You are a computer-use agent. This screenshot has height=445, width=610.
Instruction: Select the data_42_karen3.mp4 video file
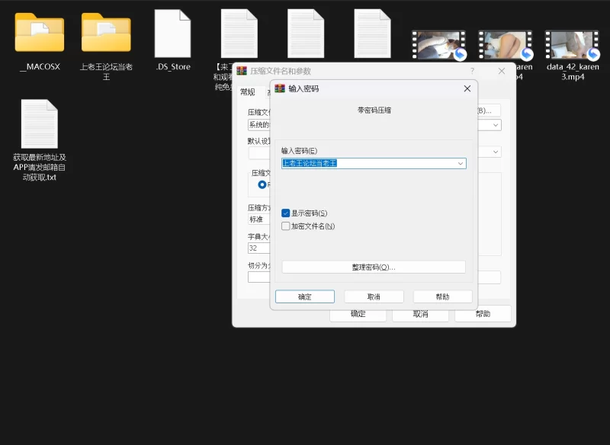tap(572, 46)
